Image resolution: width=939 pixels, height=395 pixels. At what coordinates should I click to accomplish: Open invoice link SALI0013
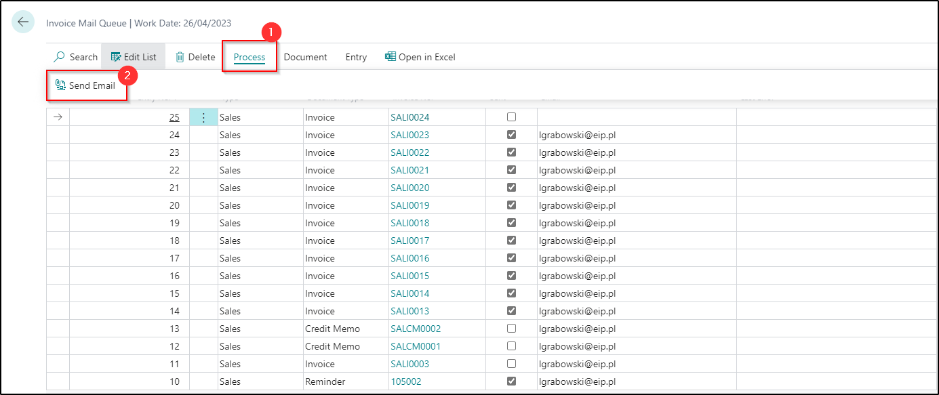[409, 311]
